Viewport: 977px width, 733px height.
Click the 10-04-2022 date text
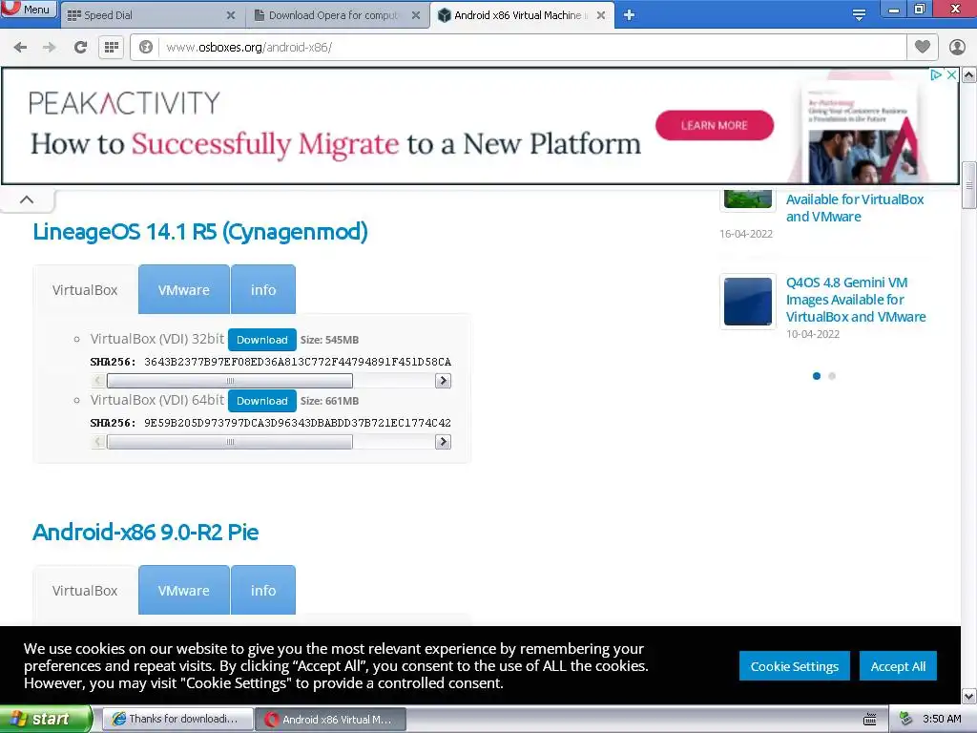click(813, 334)
